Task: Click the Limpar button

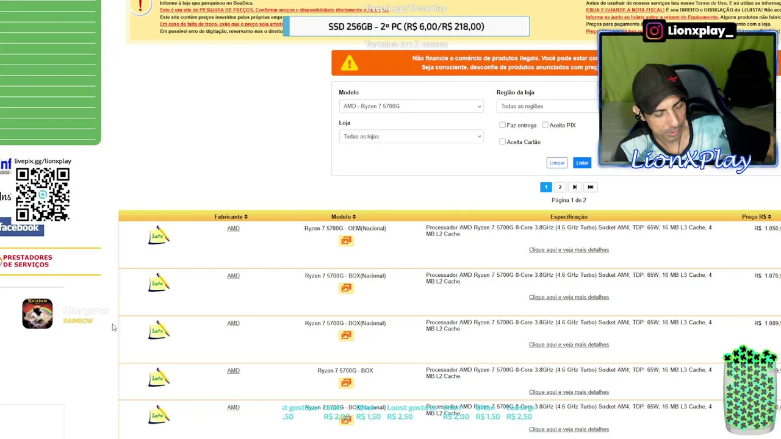Action: pos(556,163)
